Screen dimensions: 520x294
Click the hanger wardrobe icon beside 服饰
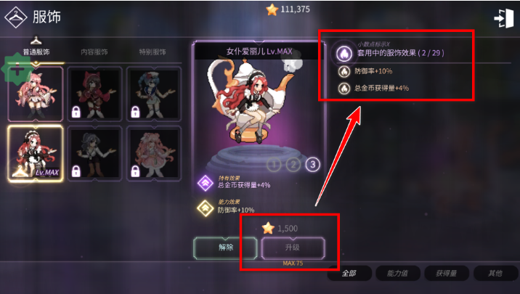tap(15, 17)
